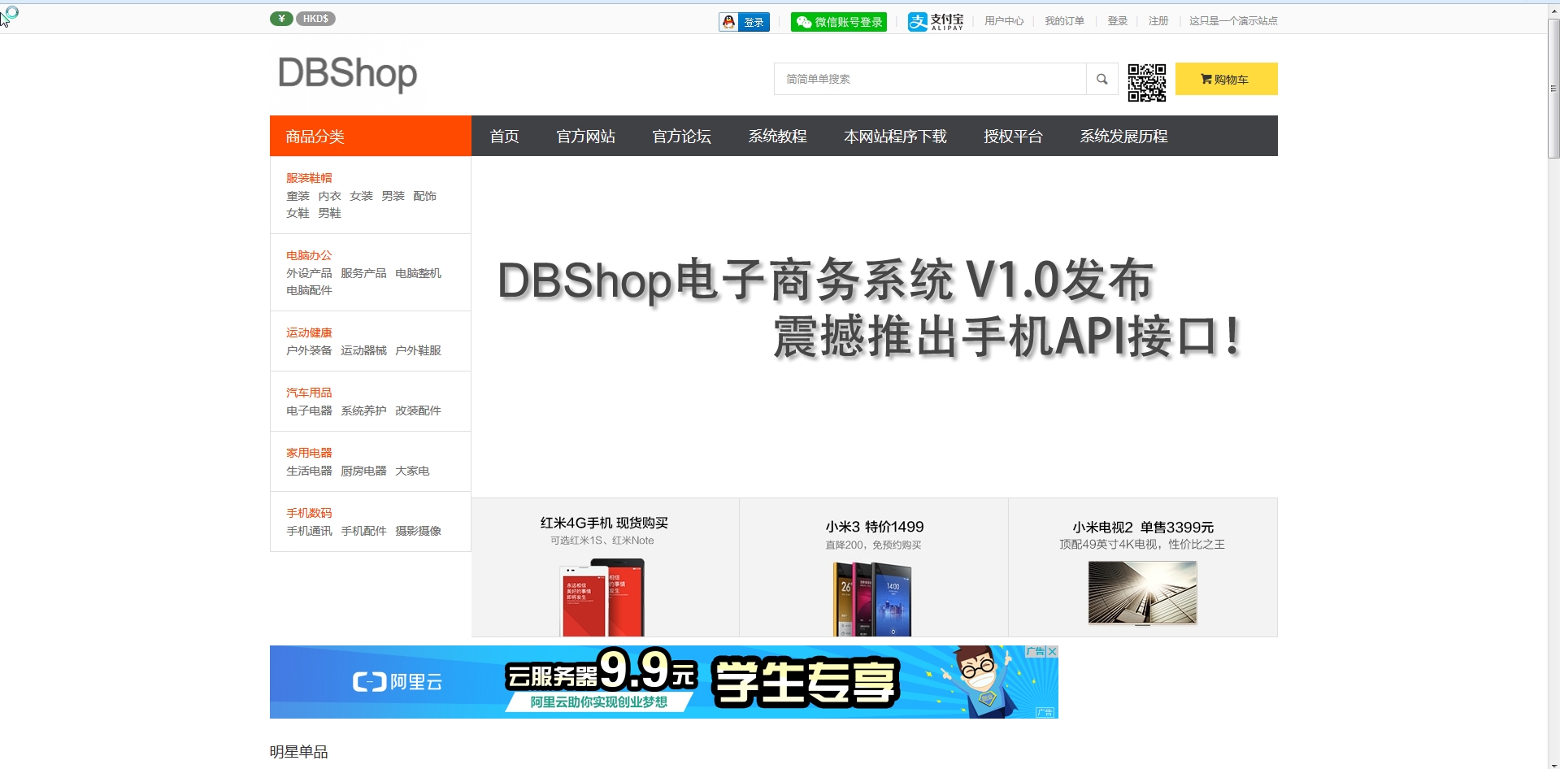Open the 电脑办公 category
Image resolution: width=1560 pixels, height=769 pixels.
coord(309,255)
